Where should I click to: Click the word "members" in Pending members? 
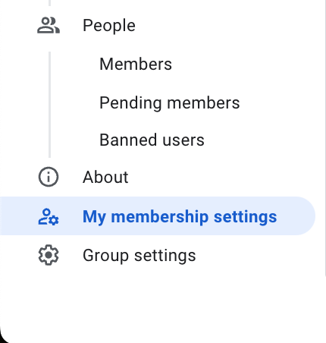click(x=203, y=103)
